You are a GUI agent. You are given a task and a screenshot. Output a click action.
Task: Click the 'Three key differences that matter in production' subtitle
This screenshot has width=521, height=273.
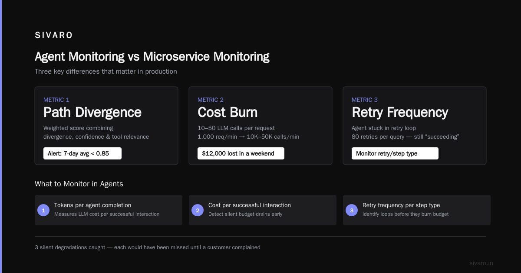click(x=106, y=71)
